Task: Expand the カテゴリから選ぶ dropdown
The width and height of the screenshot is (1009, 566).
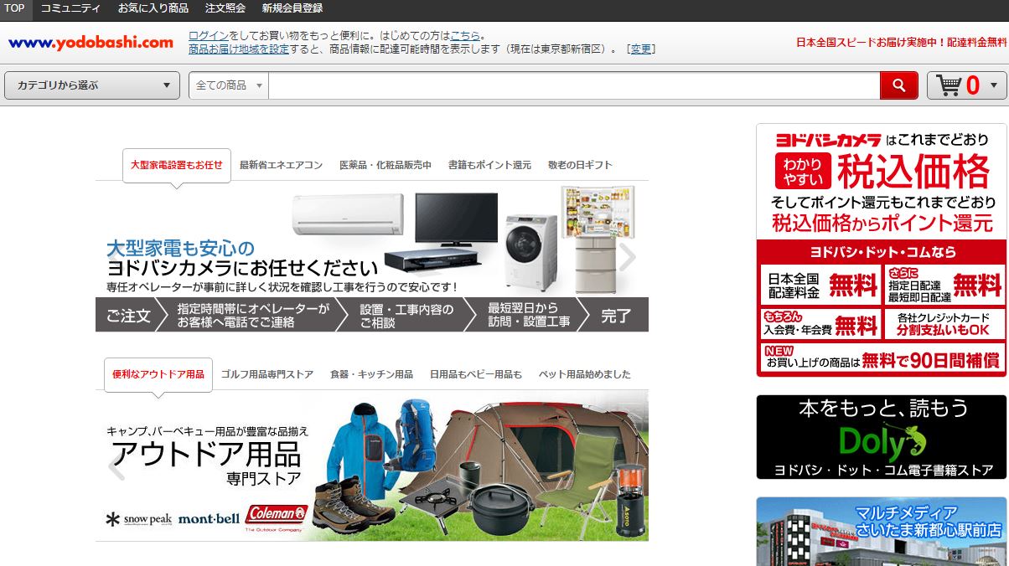Action: 92,85
